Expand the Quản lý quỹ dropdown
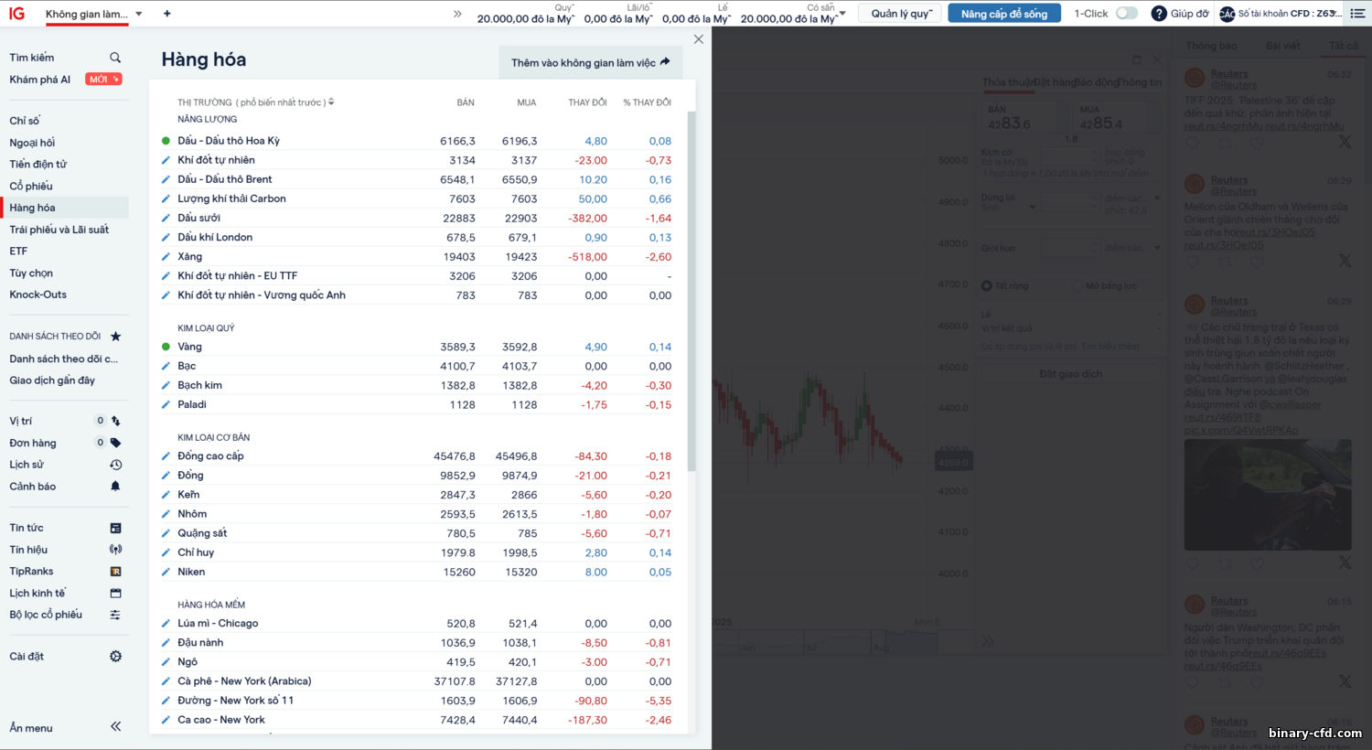Image resolution: width=1372 pixels, height=750 pixels. [902, 14]
